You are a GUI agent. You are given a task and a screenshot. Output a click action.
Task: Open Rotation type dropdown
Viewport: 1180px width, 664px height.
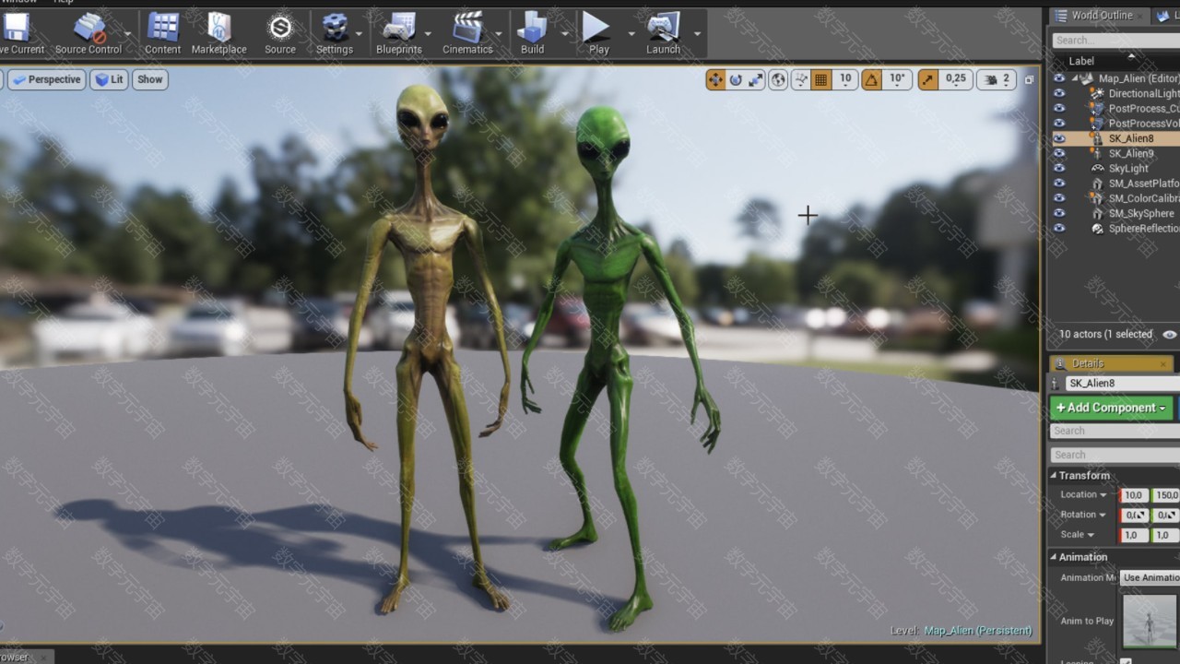1083,516
